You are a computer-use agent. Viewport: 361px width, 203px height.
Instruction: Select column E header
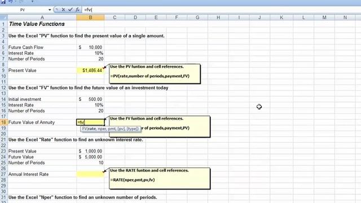click(x=156, y=17)
